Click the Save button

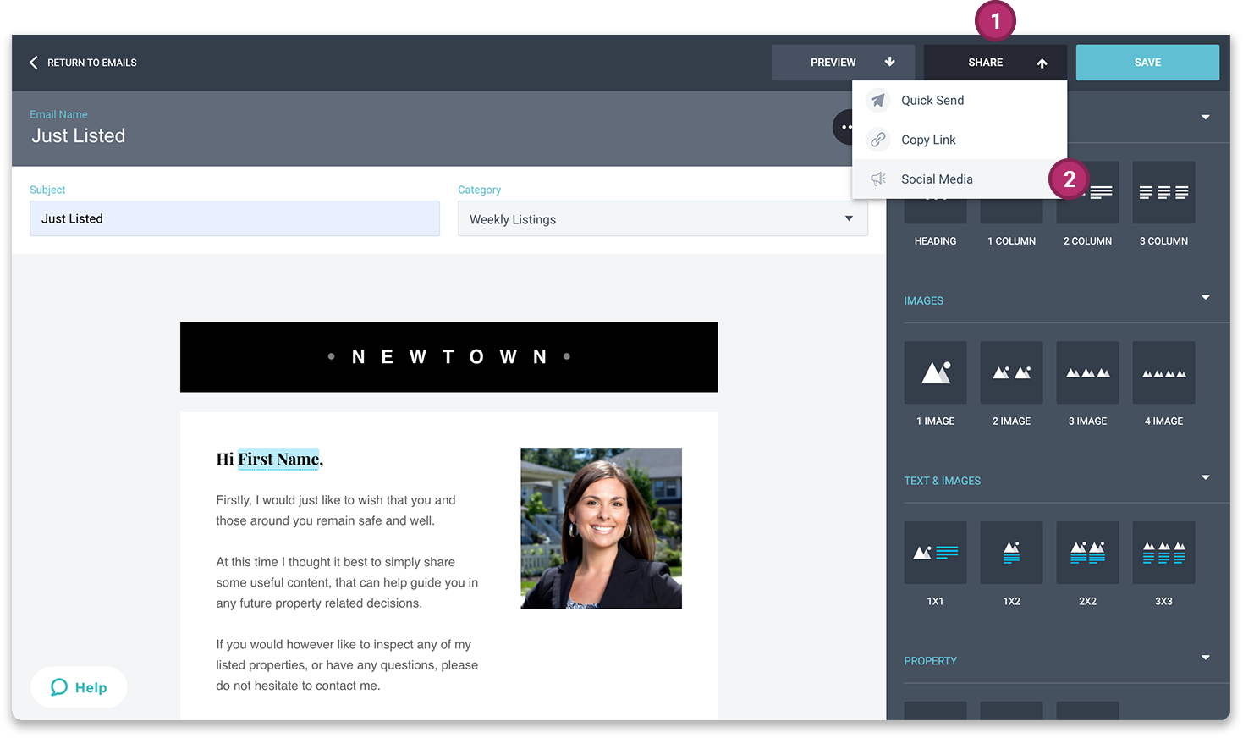pos(1147,63)
